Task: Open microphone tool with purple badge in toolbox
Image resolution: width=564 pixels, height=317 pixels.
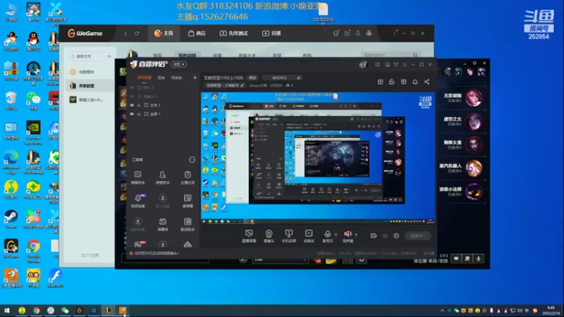Action: (137, 201)
